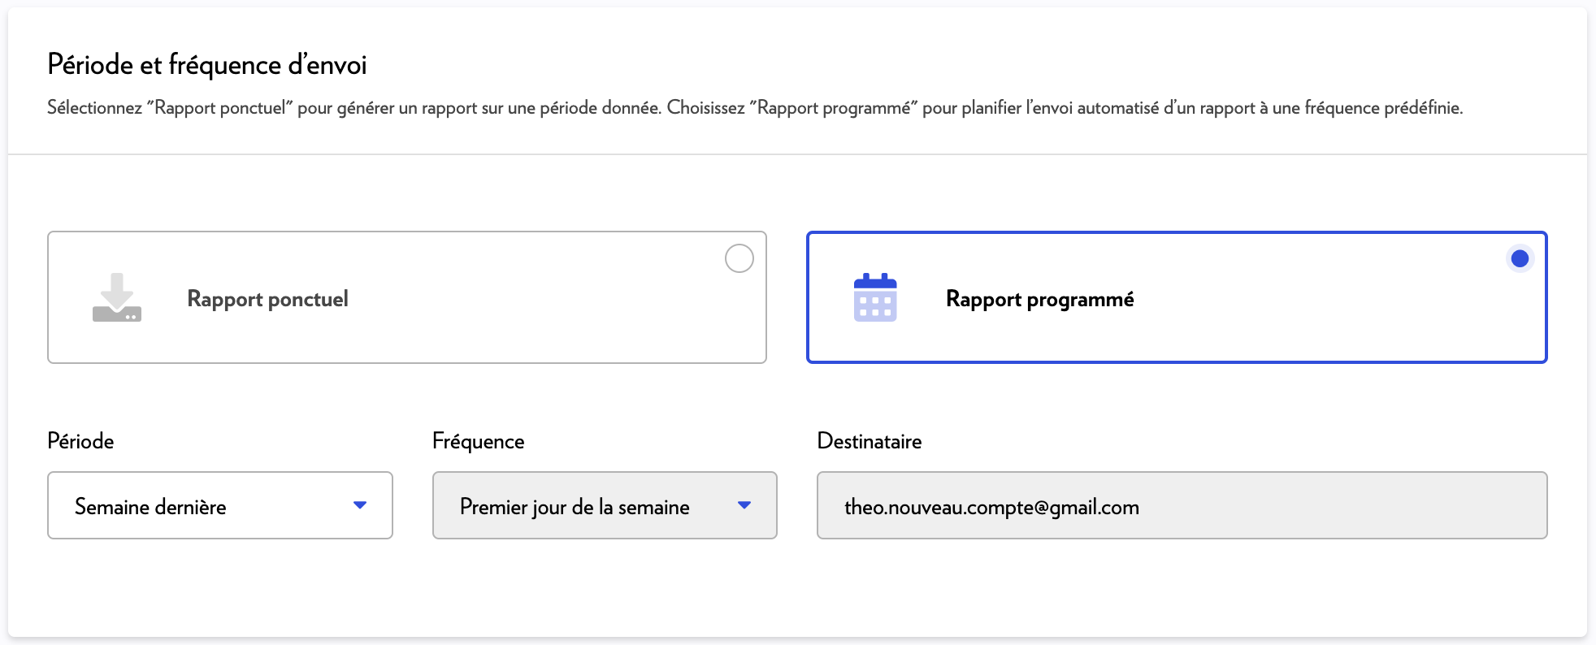The image size is (1596, 645).
Task: Click the download icon for Rapport ponctuel
Action: (117, 297)
